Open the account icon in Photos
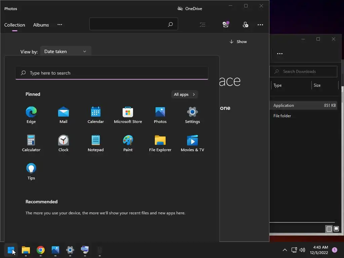Image resolution: width=344 pixels, height=258 pixels. [245, 25]
